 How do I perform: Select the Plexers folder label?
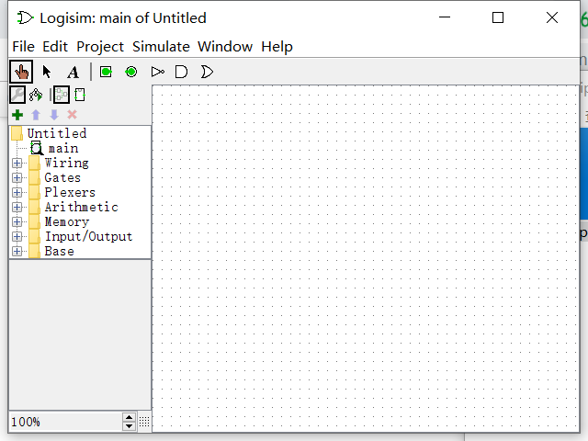coord(70,192)
